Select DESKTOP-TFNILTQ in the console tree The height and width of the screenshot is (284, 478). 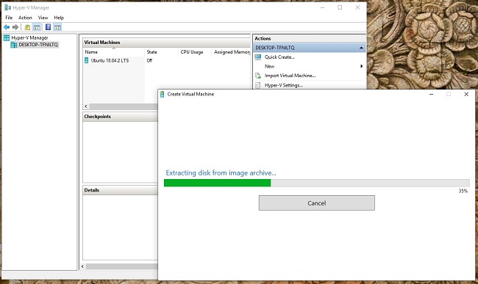coord(38,45)
